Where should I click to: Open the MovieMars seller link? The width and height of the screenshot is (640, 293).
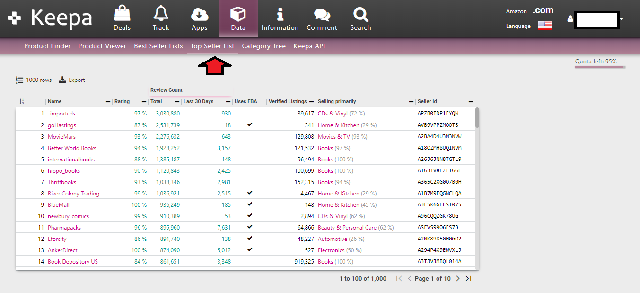(x=61, y=137)
